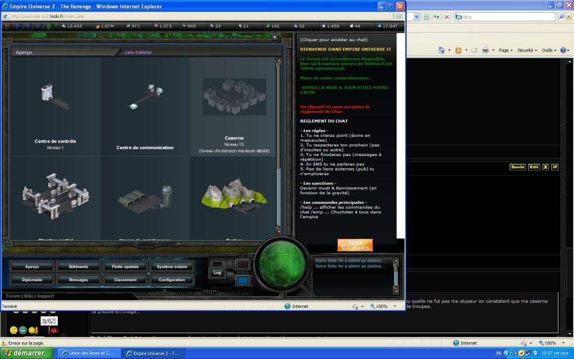Click the 1.450 resource counter

tap(330, 26)
